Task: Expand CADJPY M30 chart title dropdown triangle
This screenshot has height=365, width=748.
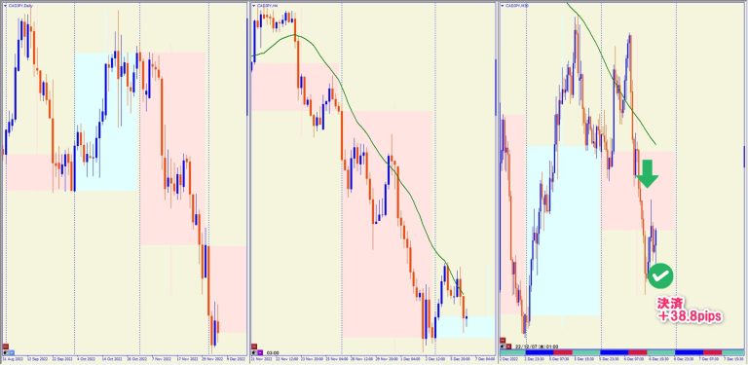Action: pos(503,6)
